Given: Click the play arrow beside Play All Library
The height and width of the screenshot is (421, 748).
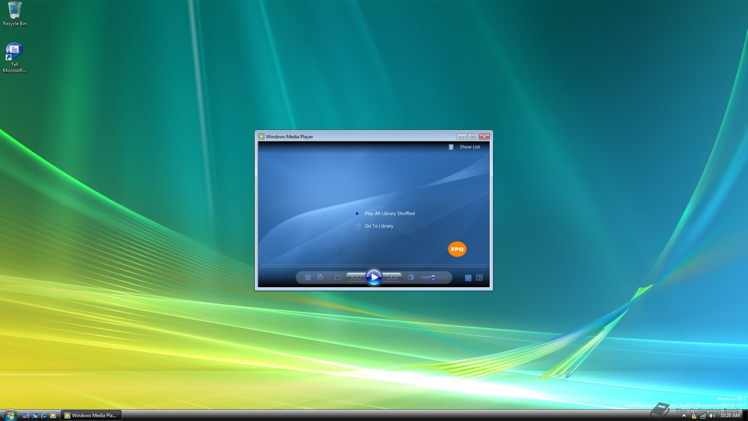Looking at the screenshot, I should (x=357, y=214).
